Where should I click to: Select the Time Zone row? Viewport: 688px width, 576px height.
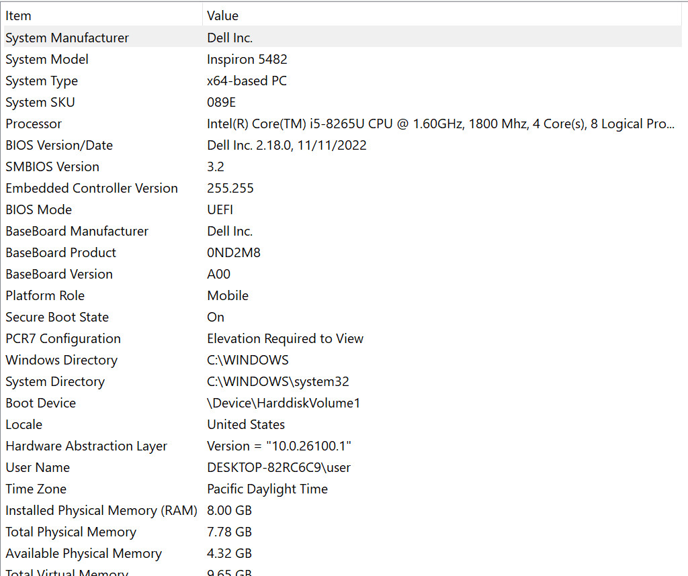click(x=343, y=489)
